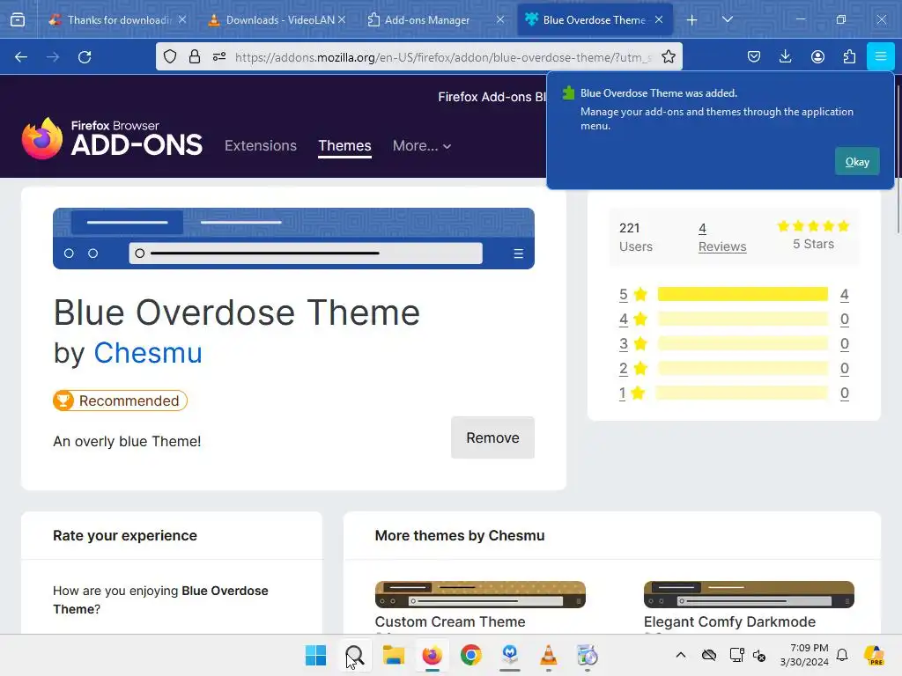Click Firefox Add-ons Blog header link
Viewport: 902px width, 676px height.
tap(492, 97)
